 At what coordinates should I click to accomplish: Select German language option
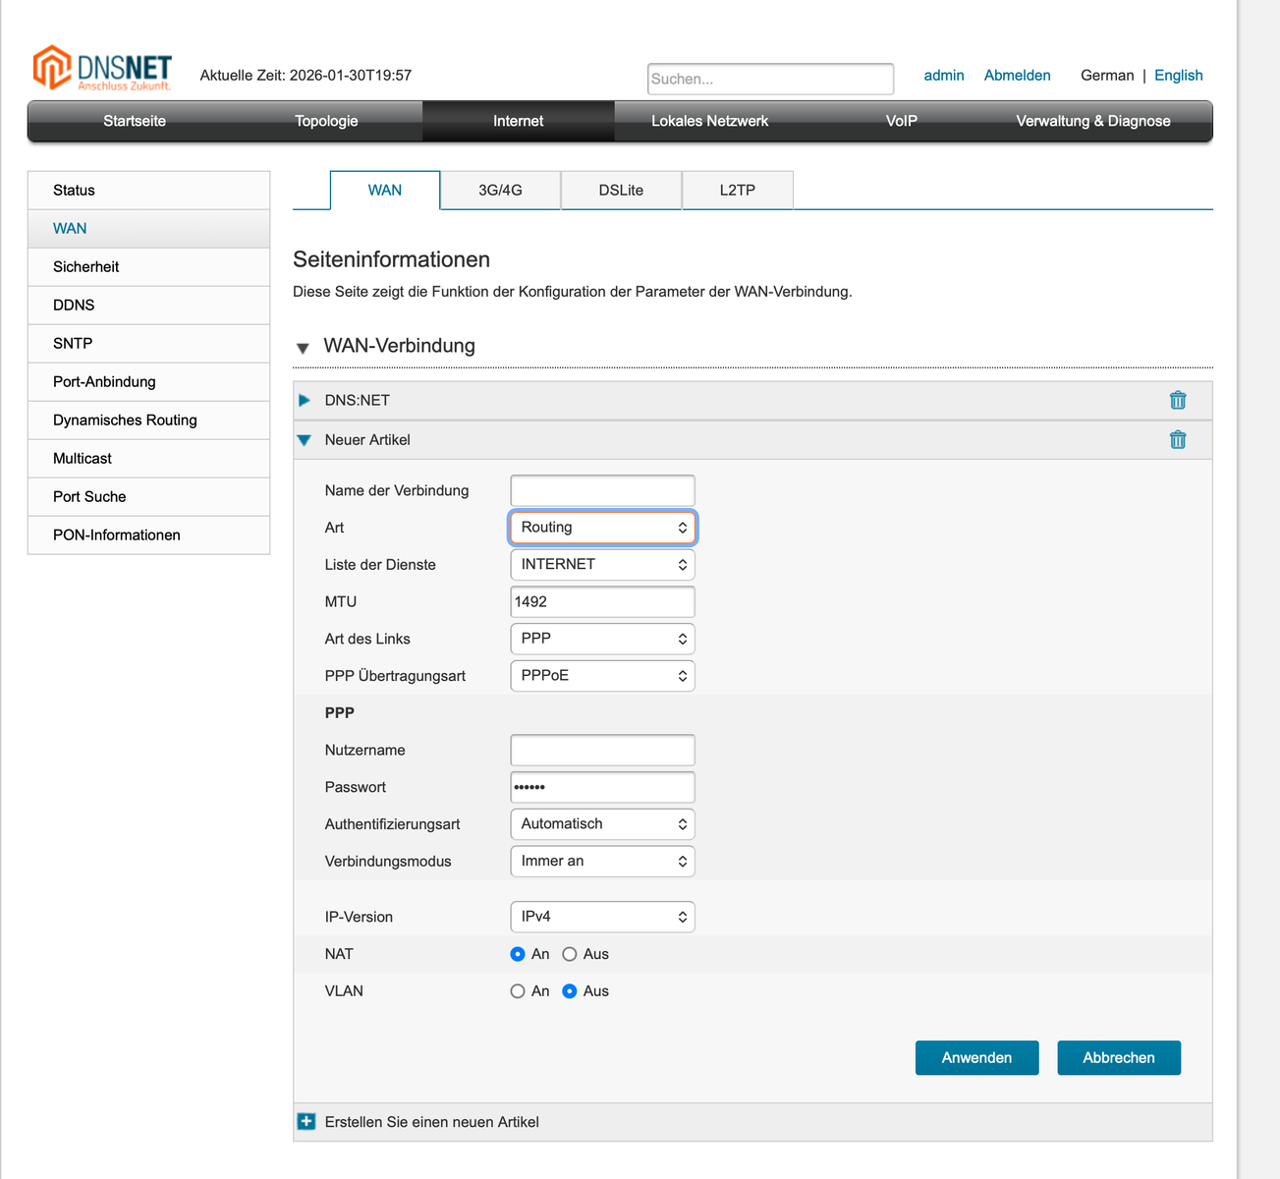[1107, 75]
